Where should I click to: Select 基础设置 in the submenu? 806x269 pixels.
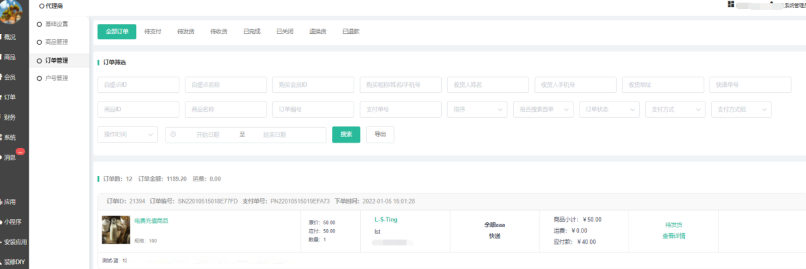(x=56, y=24)
